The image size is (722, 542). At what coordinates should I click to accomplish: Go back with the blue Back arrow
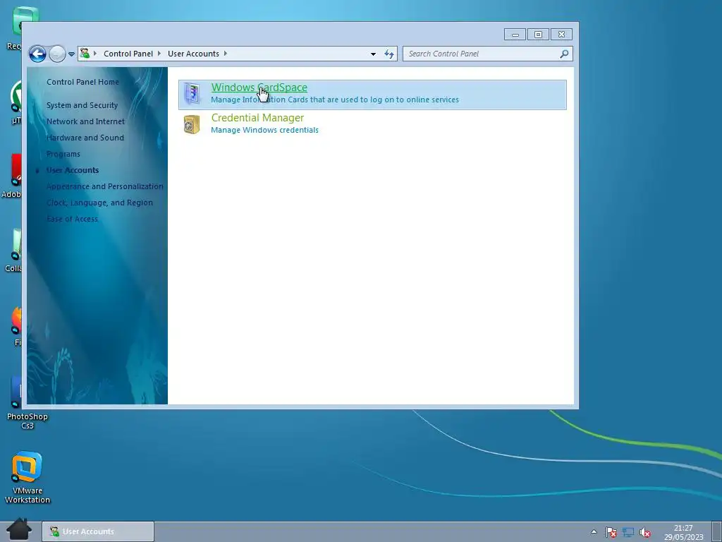tap(37, 54)
